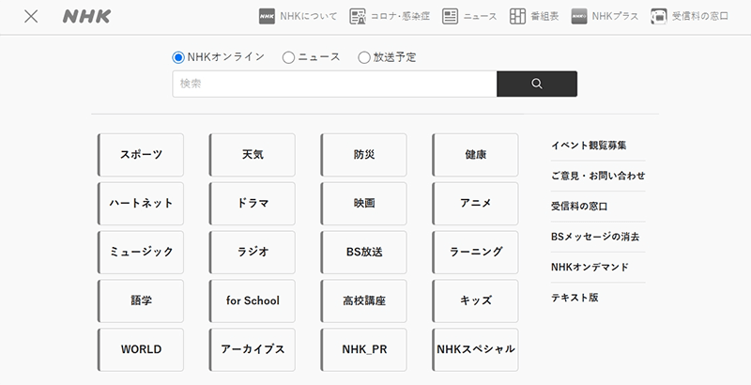Open the アニメ category
Viewport: 751px width, 385px height.
tap(476, 204)
